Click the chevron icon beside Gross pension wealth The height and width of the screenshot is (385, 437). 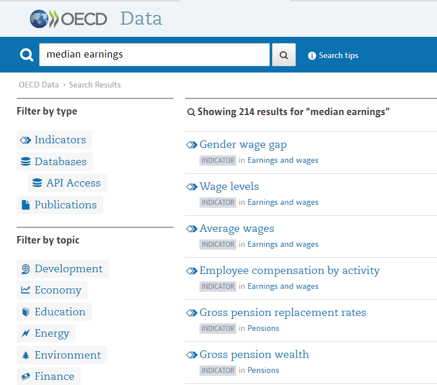[192, 354]
